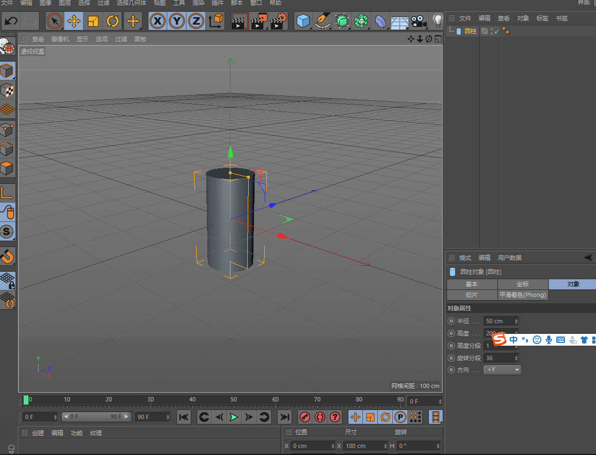Click the viewport Solo S icon
The width and height of the screenshot is (596, 455).
7,232
